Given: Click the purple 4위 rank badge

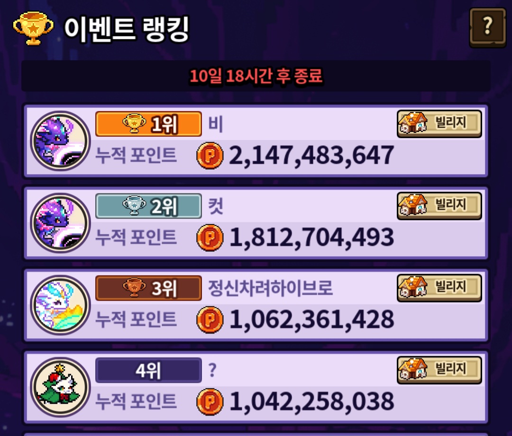Looking at the screenshot, I should pyautogui.click(x=148, y=370).
